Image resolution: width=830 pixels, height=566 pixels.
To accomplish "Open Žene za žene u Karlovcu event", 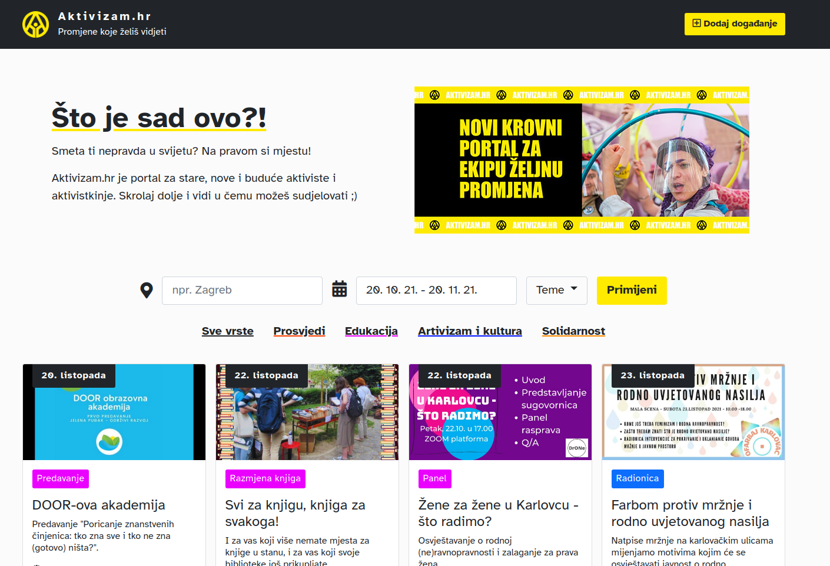I will click(x=499, y=513).
